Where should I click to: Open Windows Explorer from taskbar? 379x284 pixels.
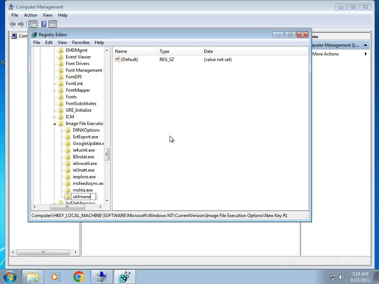[x=33, y=277]
